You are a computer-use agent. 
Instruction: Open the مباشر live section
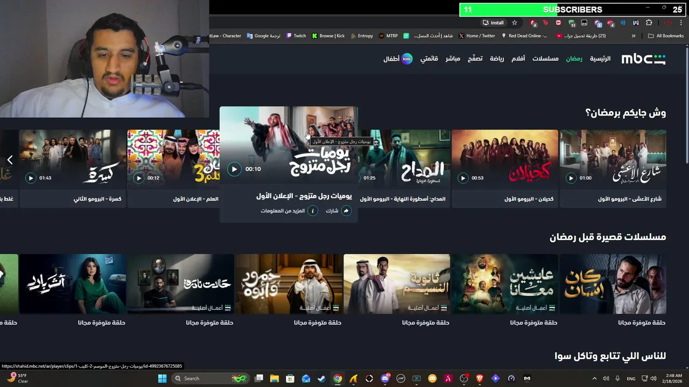[453, 59]
